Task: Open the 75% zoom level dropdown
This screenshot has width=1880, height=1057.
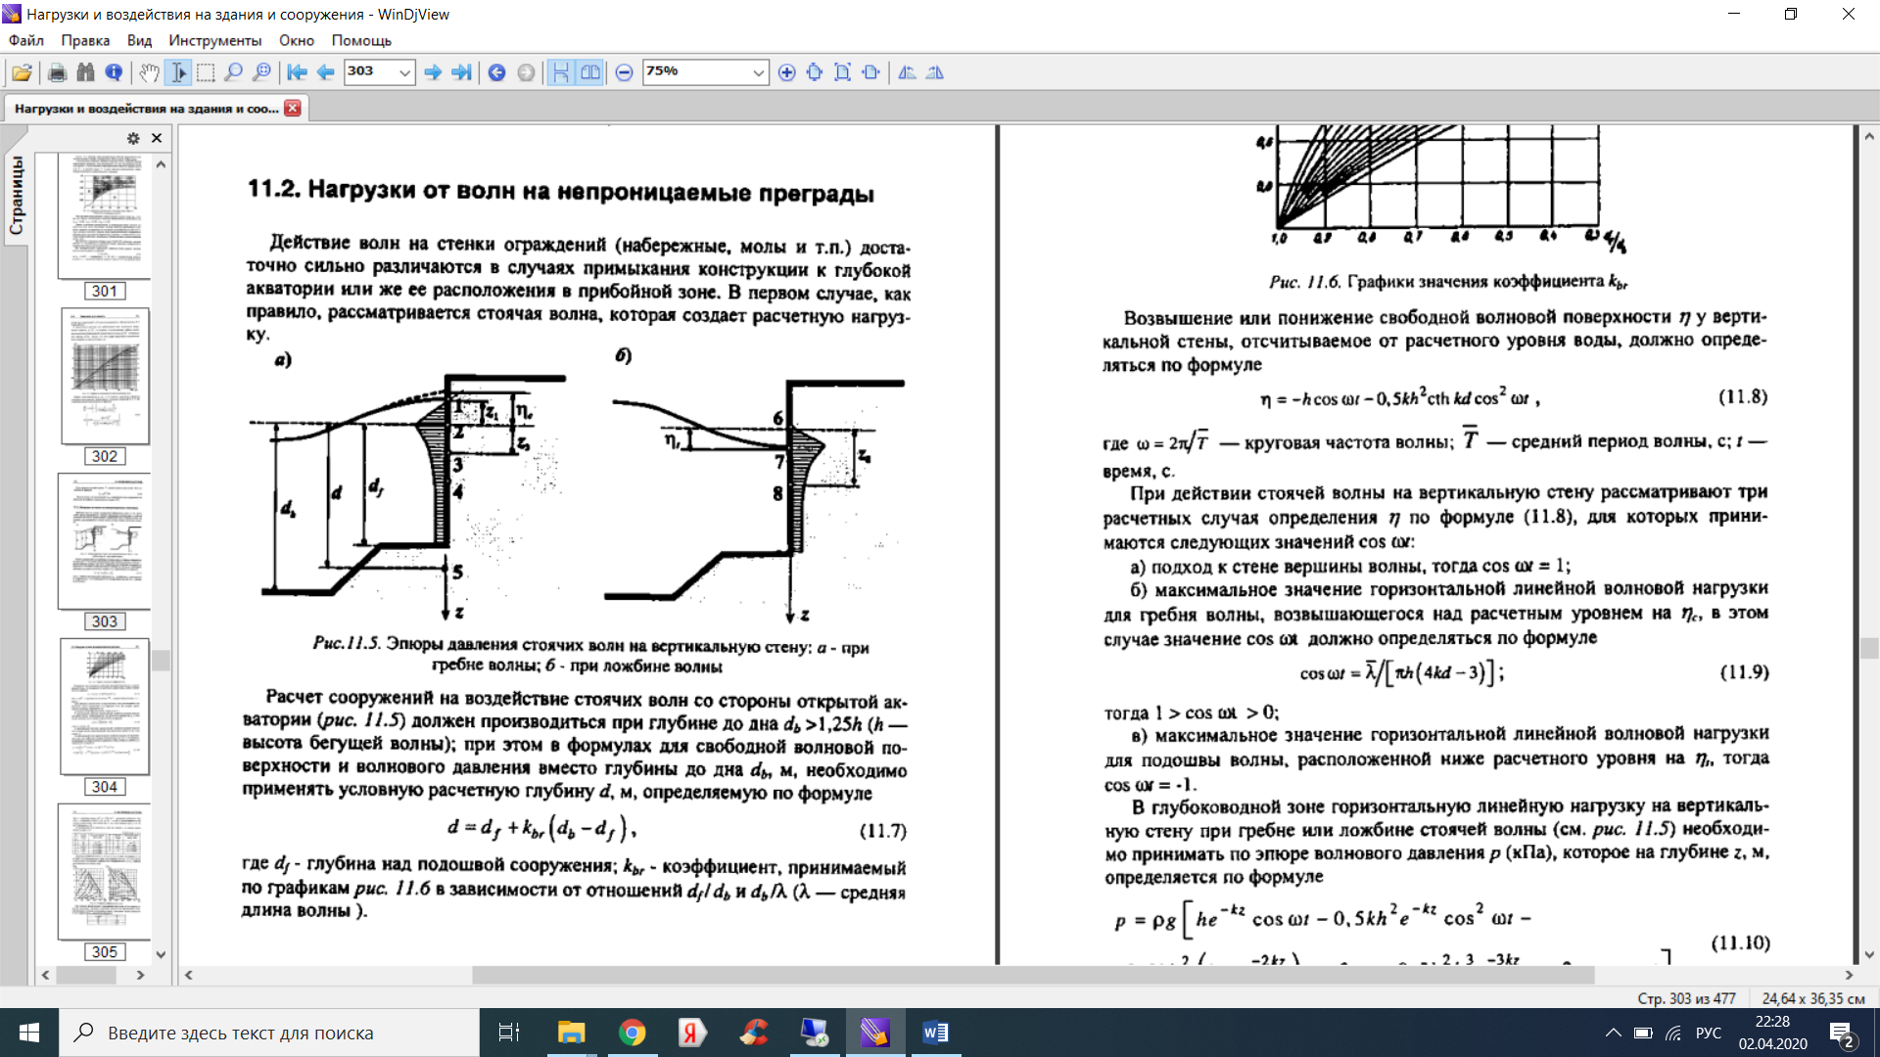Action: point(758,72)
